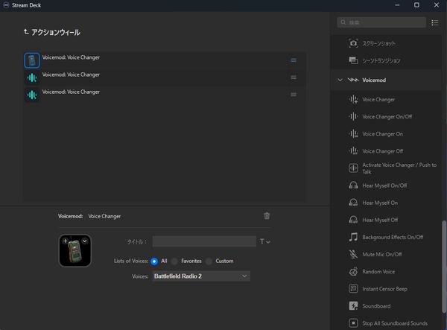Select Activate Voice Changer Push to Talk icon
The width and height of the screenshot is (447, 330).
click(x=353, y=168)
